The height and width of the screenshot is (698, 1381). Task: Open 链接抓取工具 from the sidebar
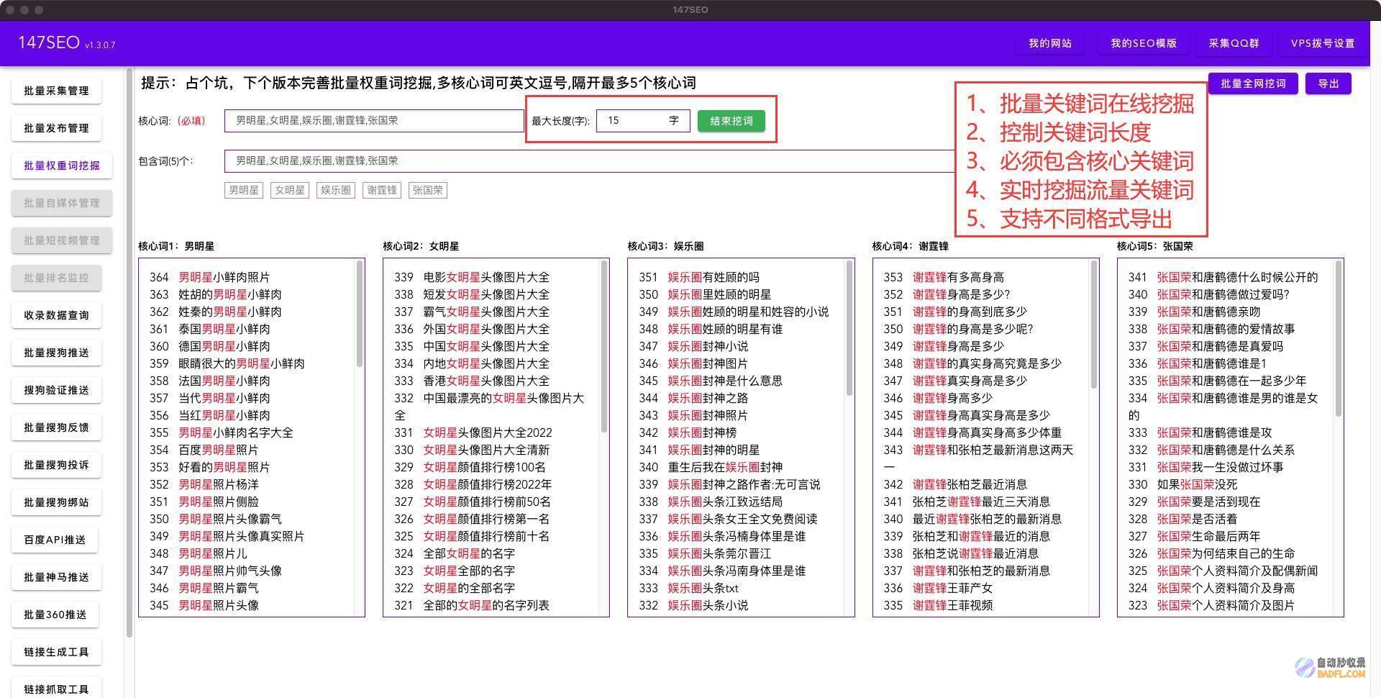pyautogui.click(x=56, y=688)
